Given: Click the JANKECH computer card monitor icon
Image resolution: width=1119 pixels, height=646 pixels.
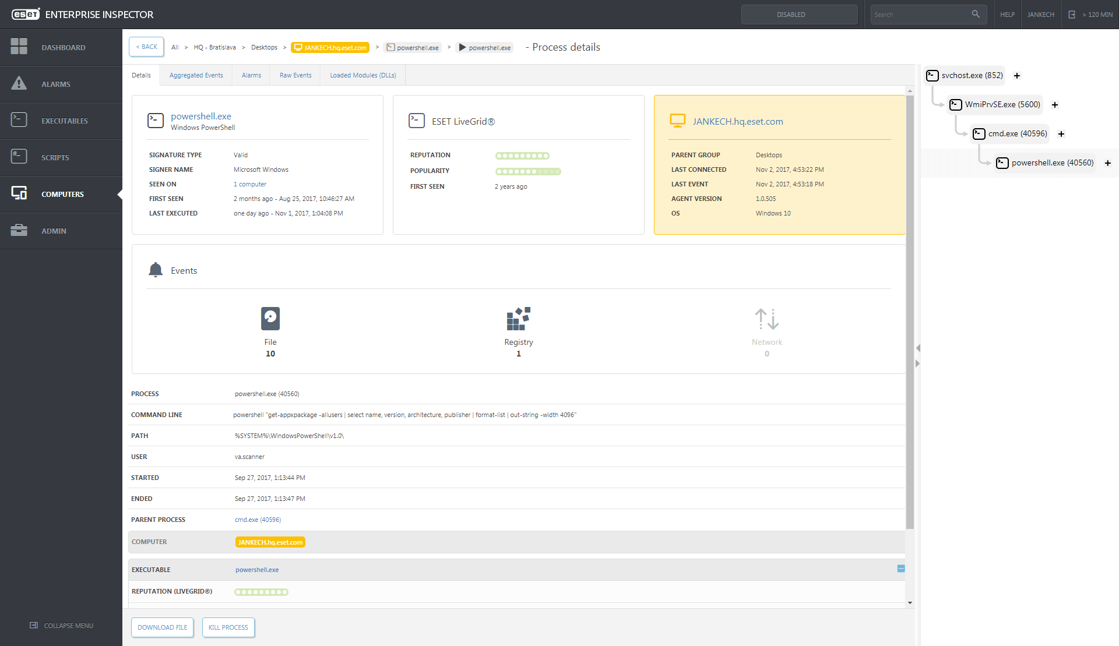Looking at the screenshot, I should [x=678, y=121].
